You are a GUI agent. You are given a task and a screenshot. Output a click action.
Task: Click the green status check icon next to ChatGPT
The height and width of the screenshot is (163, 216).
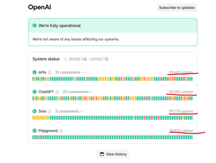[x=35, y=92]
